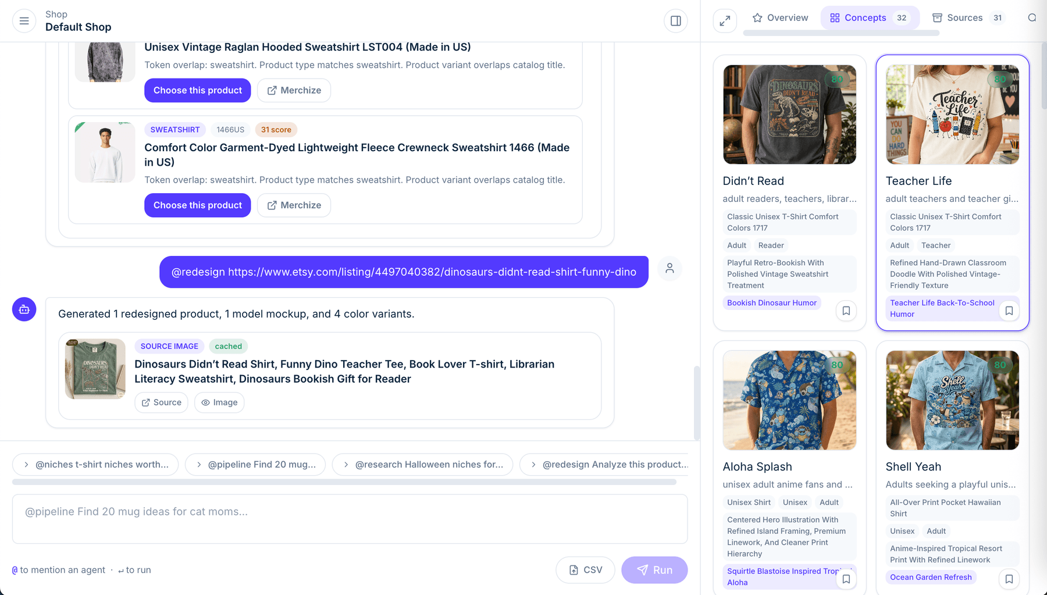Click the Crewneck Sweatshirt product thumbnail
Screen dimensions: 1047x595
[105, 152]
